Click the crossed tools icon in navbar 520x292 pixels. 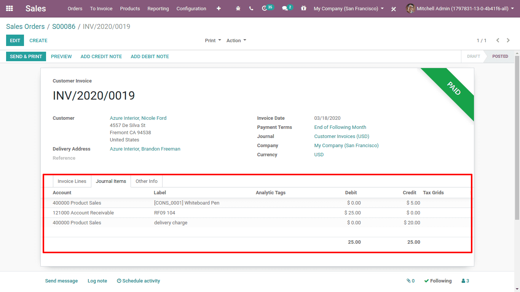[x=394, y=8]
